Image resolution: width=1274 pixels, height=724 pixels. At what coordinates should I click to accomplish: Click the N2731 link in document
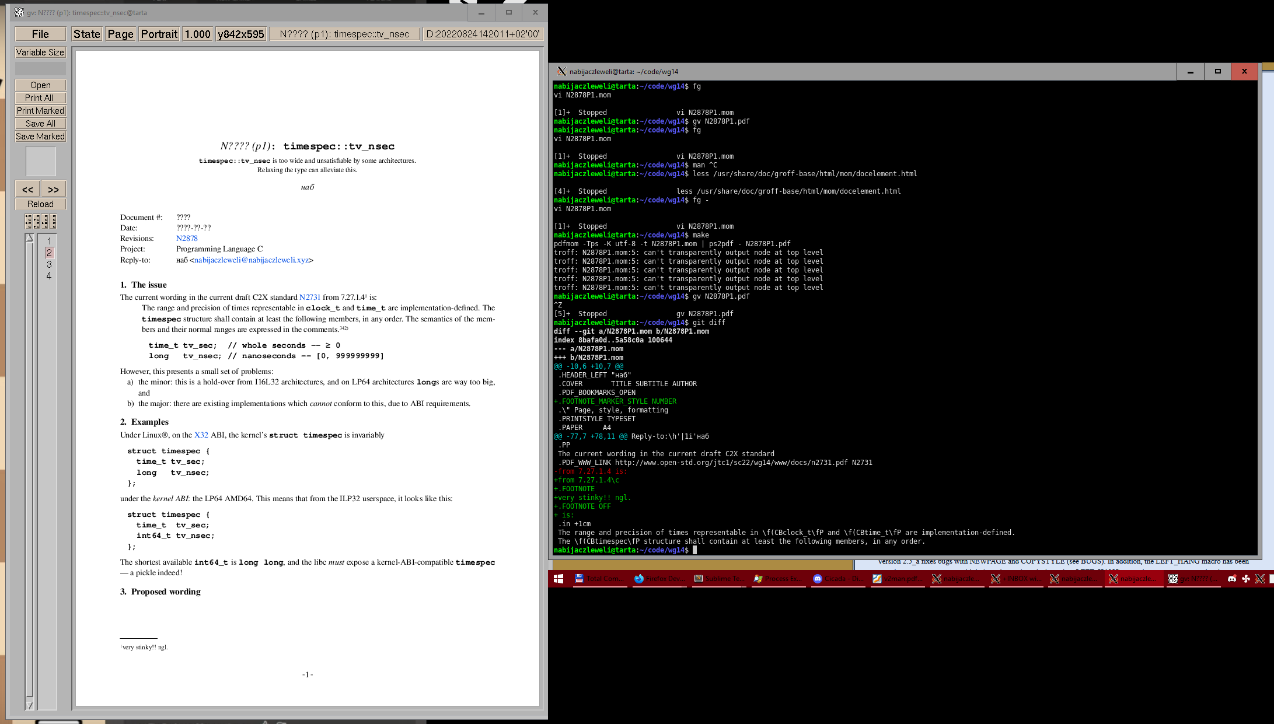tap(309, 297)
